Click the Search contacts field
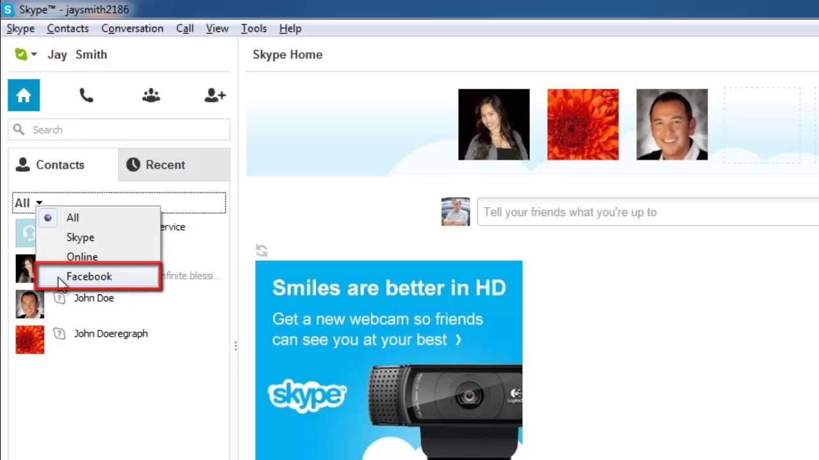The height and width of the screenshot is (460, 819). point(119,130)
